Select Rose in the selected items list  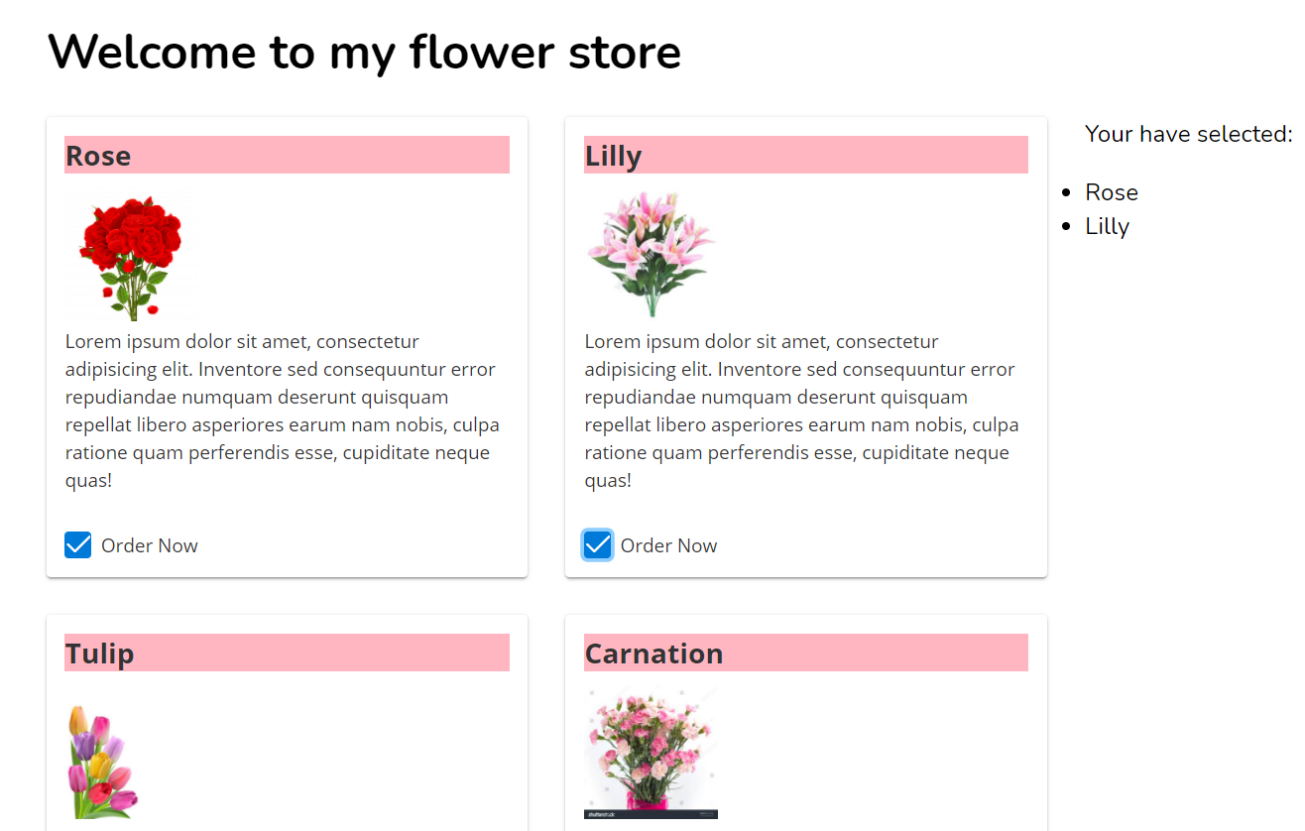[x=1112, y=192]
